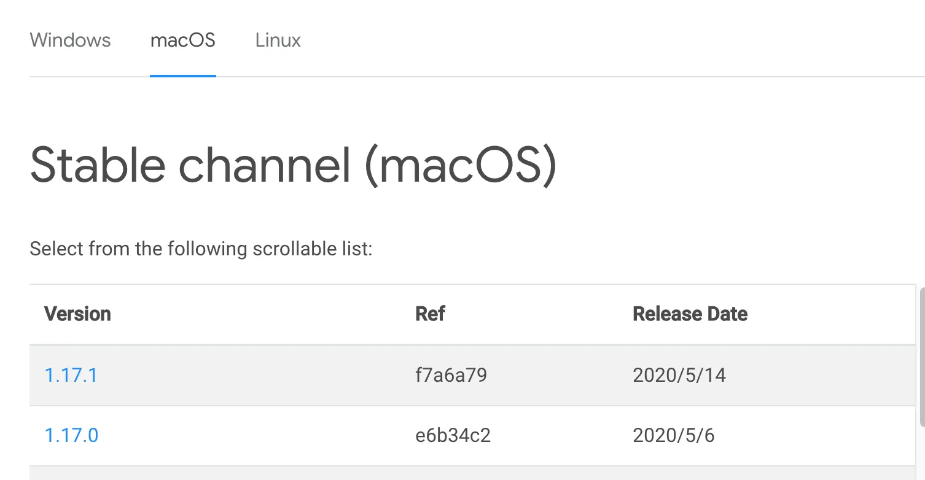The height and width of the screenshot is (480, 925).
Task: Select the macOS tab
Action: click(182, 41)
